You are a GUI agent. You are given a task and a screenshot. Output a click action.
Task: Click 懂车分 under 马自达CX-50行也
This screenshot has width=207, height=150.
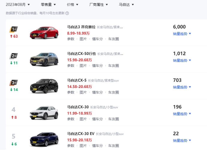click(98, 66)
